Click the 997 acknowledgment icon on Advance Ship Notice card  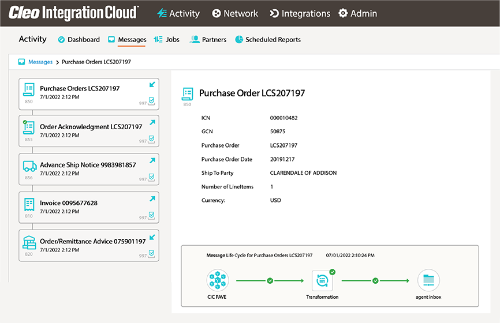tap(151, 178)
